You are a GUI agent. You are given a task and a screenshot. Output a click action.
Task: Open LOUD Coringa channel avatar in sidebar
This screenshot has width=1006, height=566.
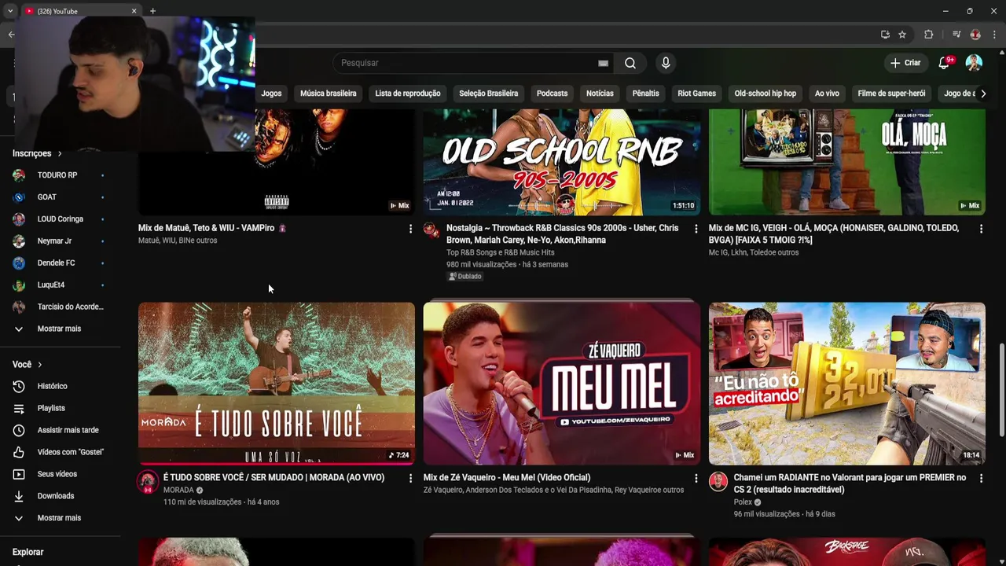19,219
